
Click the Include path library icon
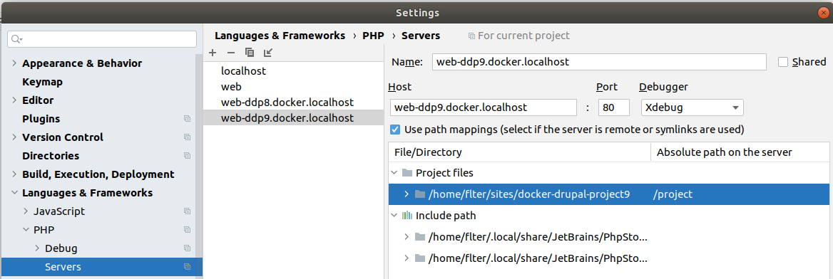(407, 216)
